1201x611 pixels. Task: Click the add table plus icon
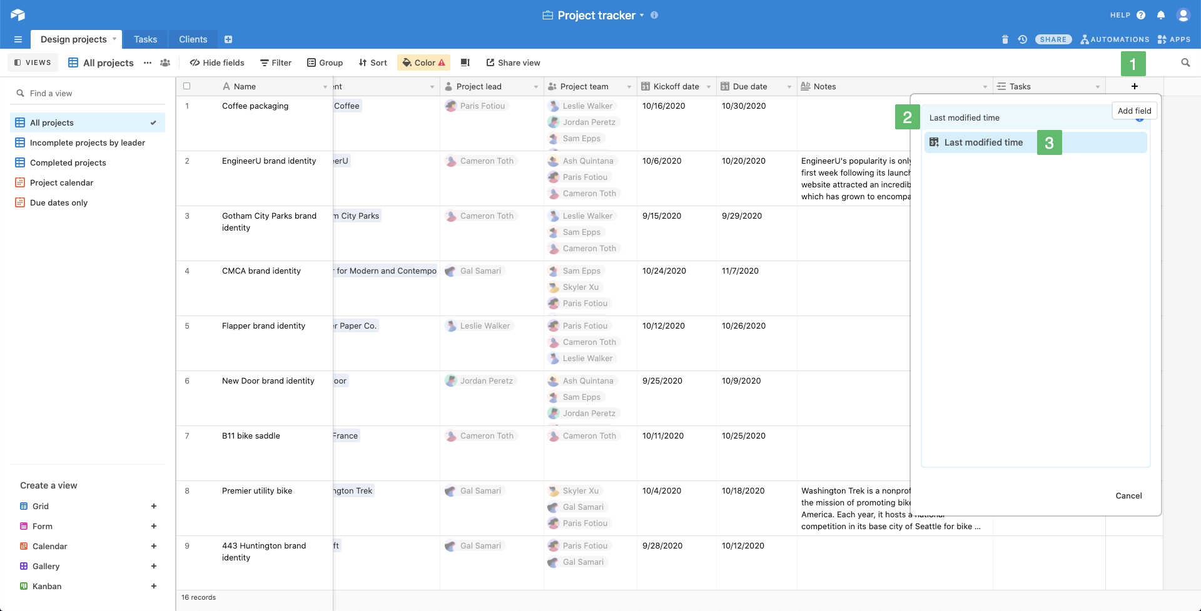click(x=228, y=39)
